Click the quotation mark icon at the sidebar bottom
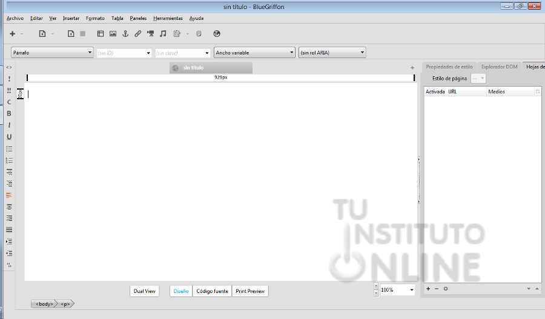 coord(9,265)
